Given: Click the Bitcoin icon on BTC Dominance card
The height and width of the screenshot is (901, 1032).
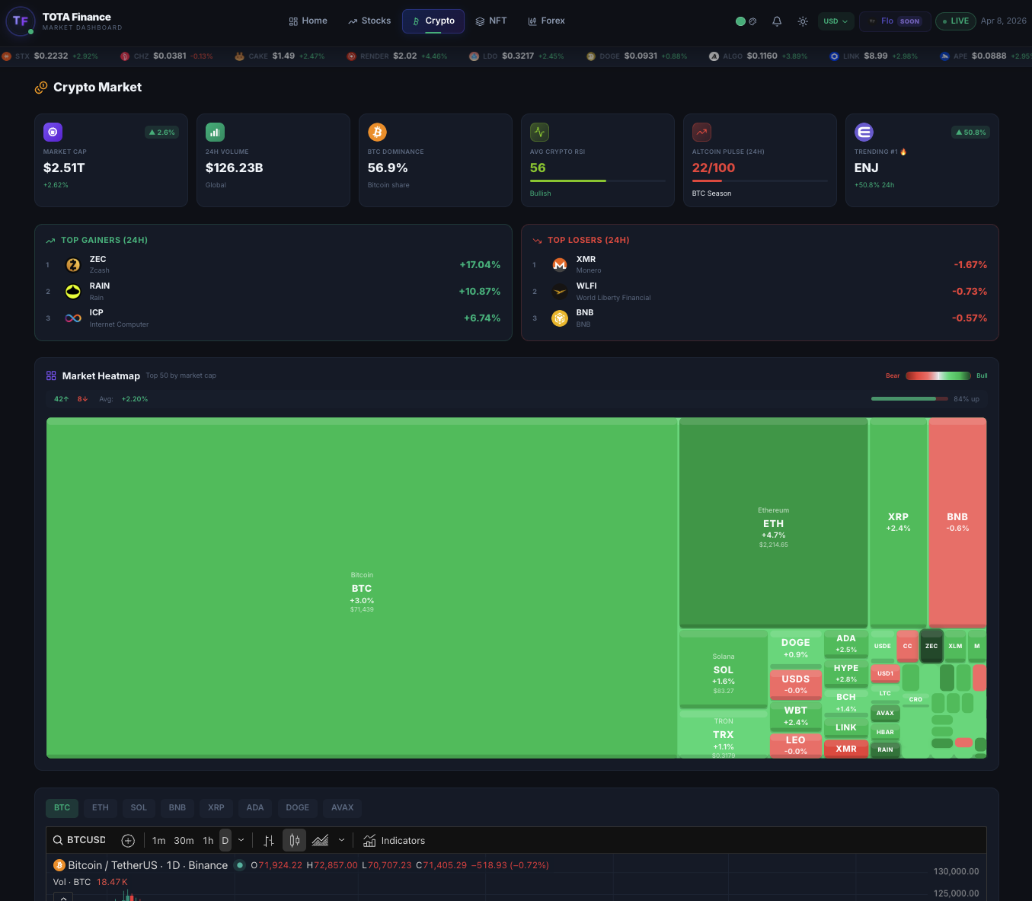Looking at the screenshot, I should [x=377, y=132].
